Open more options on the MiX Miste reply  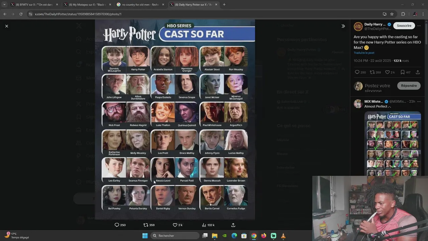[x=419, y=101]
